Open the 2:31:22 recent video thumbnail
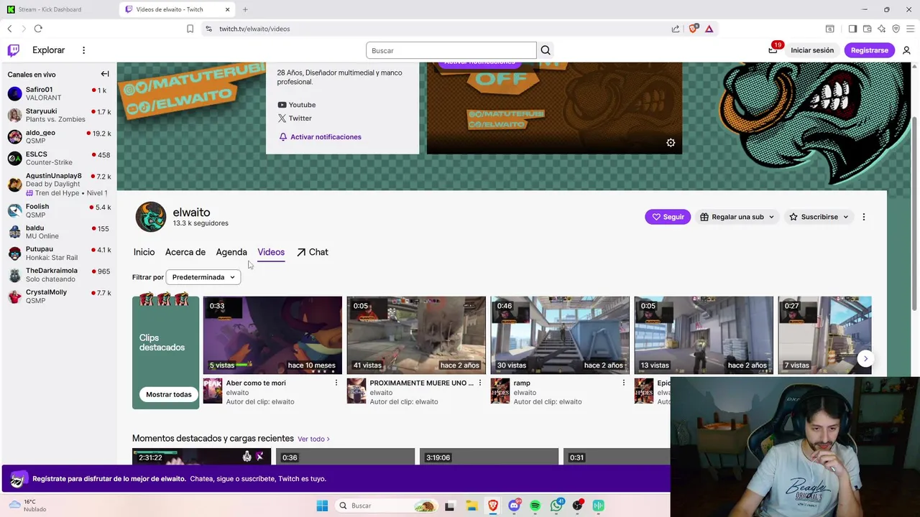The height and width of the screenshot is (517, 920). pyautogui.click(x=201, y=457)
